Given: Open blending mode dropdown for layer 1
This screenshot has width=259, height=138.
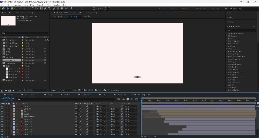Looking at the screenshot, I should [x=100, y=106].
